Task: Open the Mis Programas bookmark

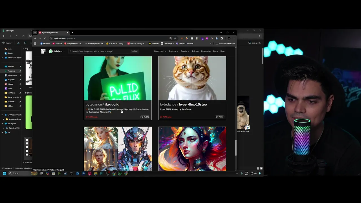Action: pyautogui.click(x=94, y=43)
